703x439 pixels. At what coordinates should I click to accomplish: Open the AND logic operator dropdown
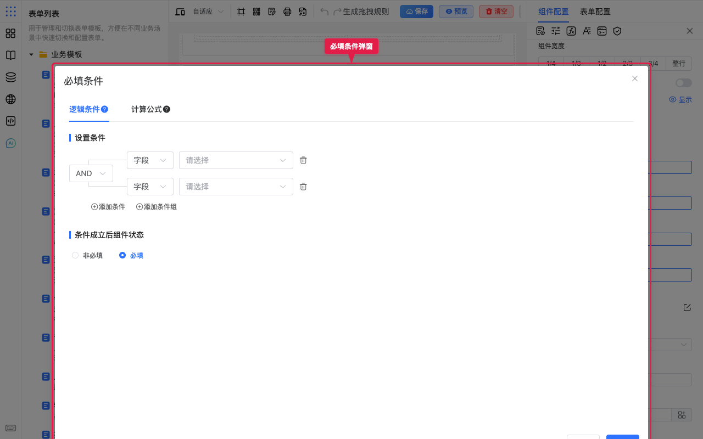(x=91, y=173)
